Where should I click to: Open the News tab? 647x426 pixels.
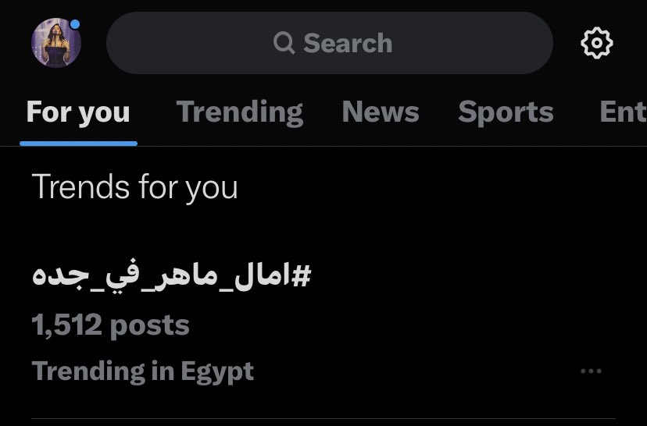point(381,112)
